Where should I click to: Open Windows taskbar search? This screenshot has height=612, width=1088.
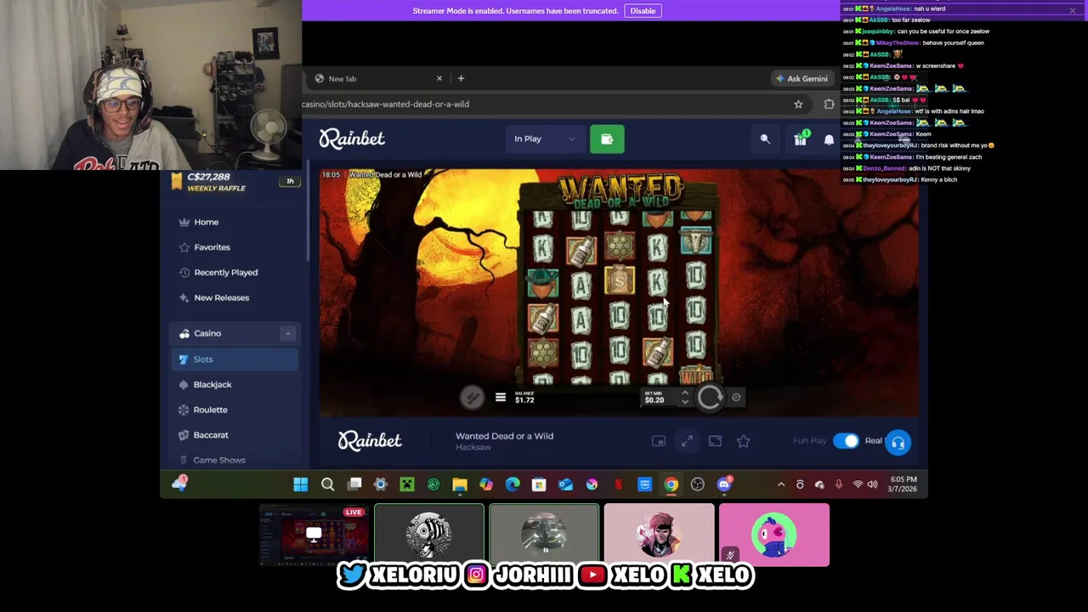[327, 484]
